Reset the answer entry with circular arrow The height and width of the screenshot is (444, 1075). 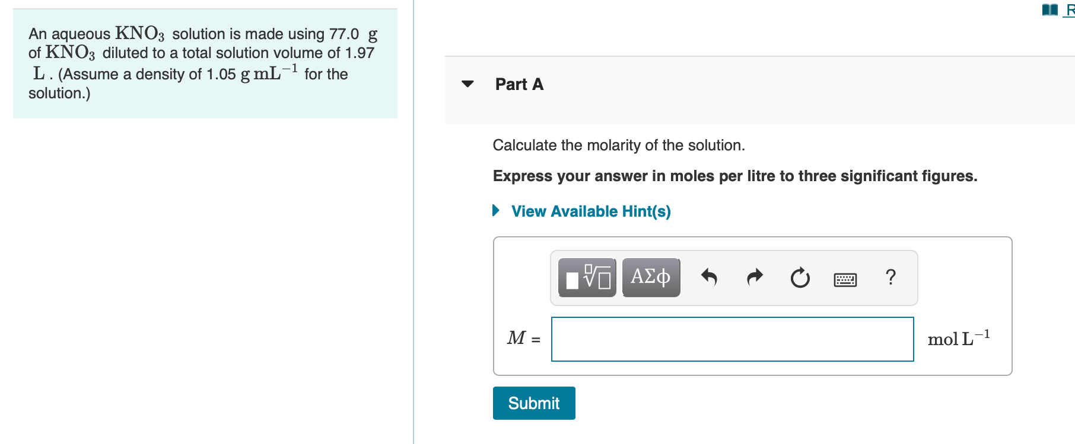[799, 277]
